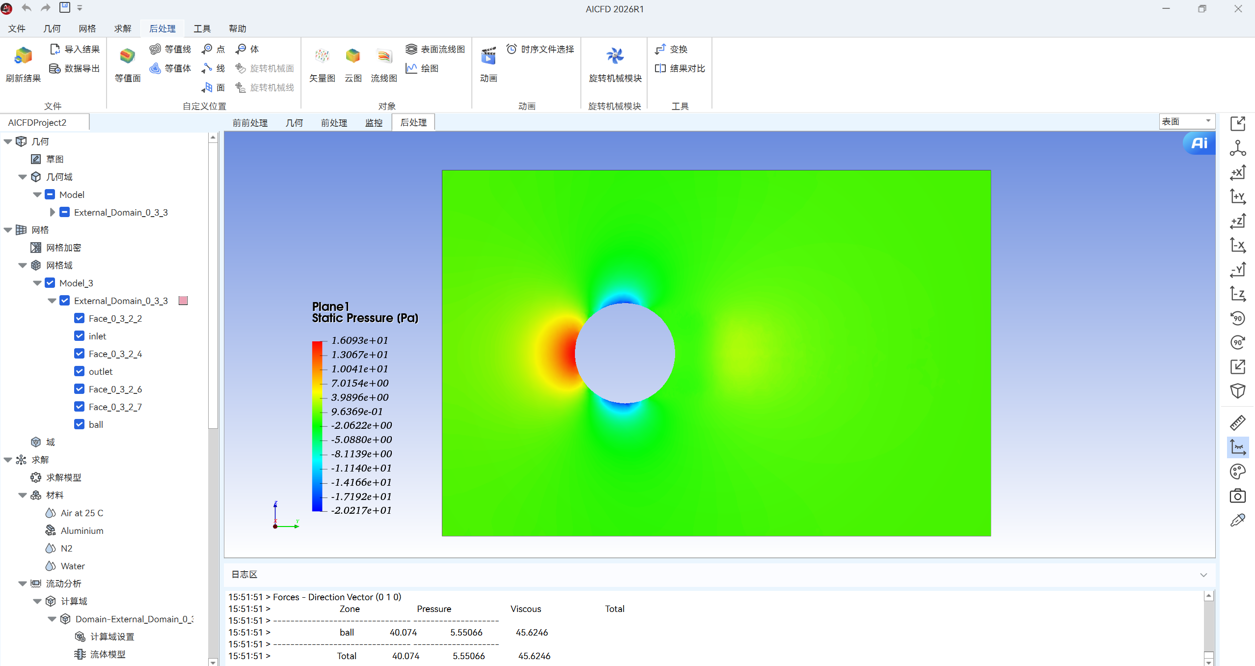Switch to the 网格 mesh ribbon tab
The height and width of the screenshot is (666, 1255).
[x=87, y=28]
